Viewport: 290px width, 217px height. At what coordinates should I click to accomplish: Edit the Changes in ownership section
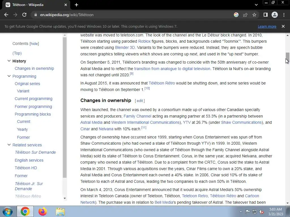(140, 101)
